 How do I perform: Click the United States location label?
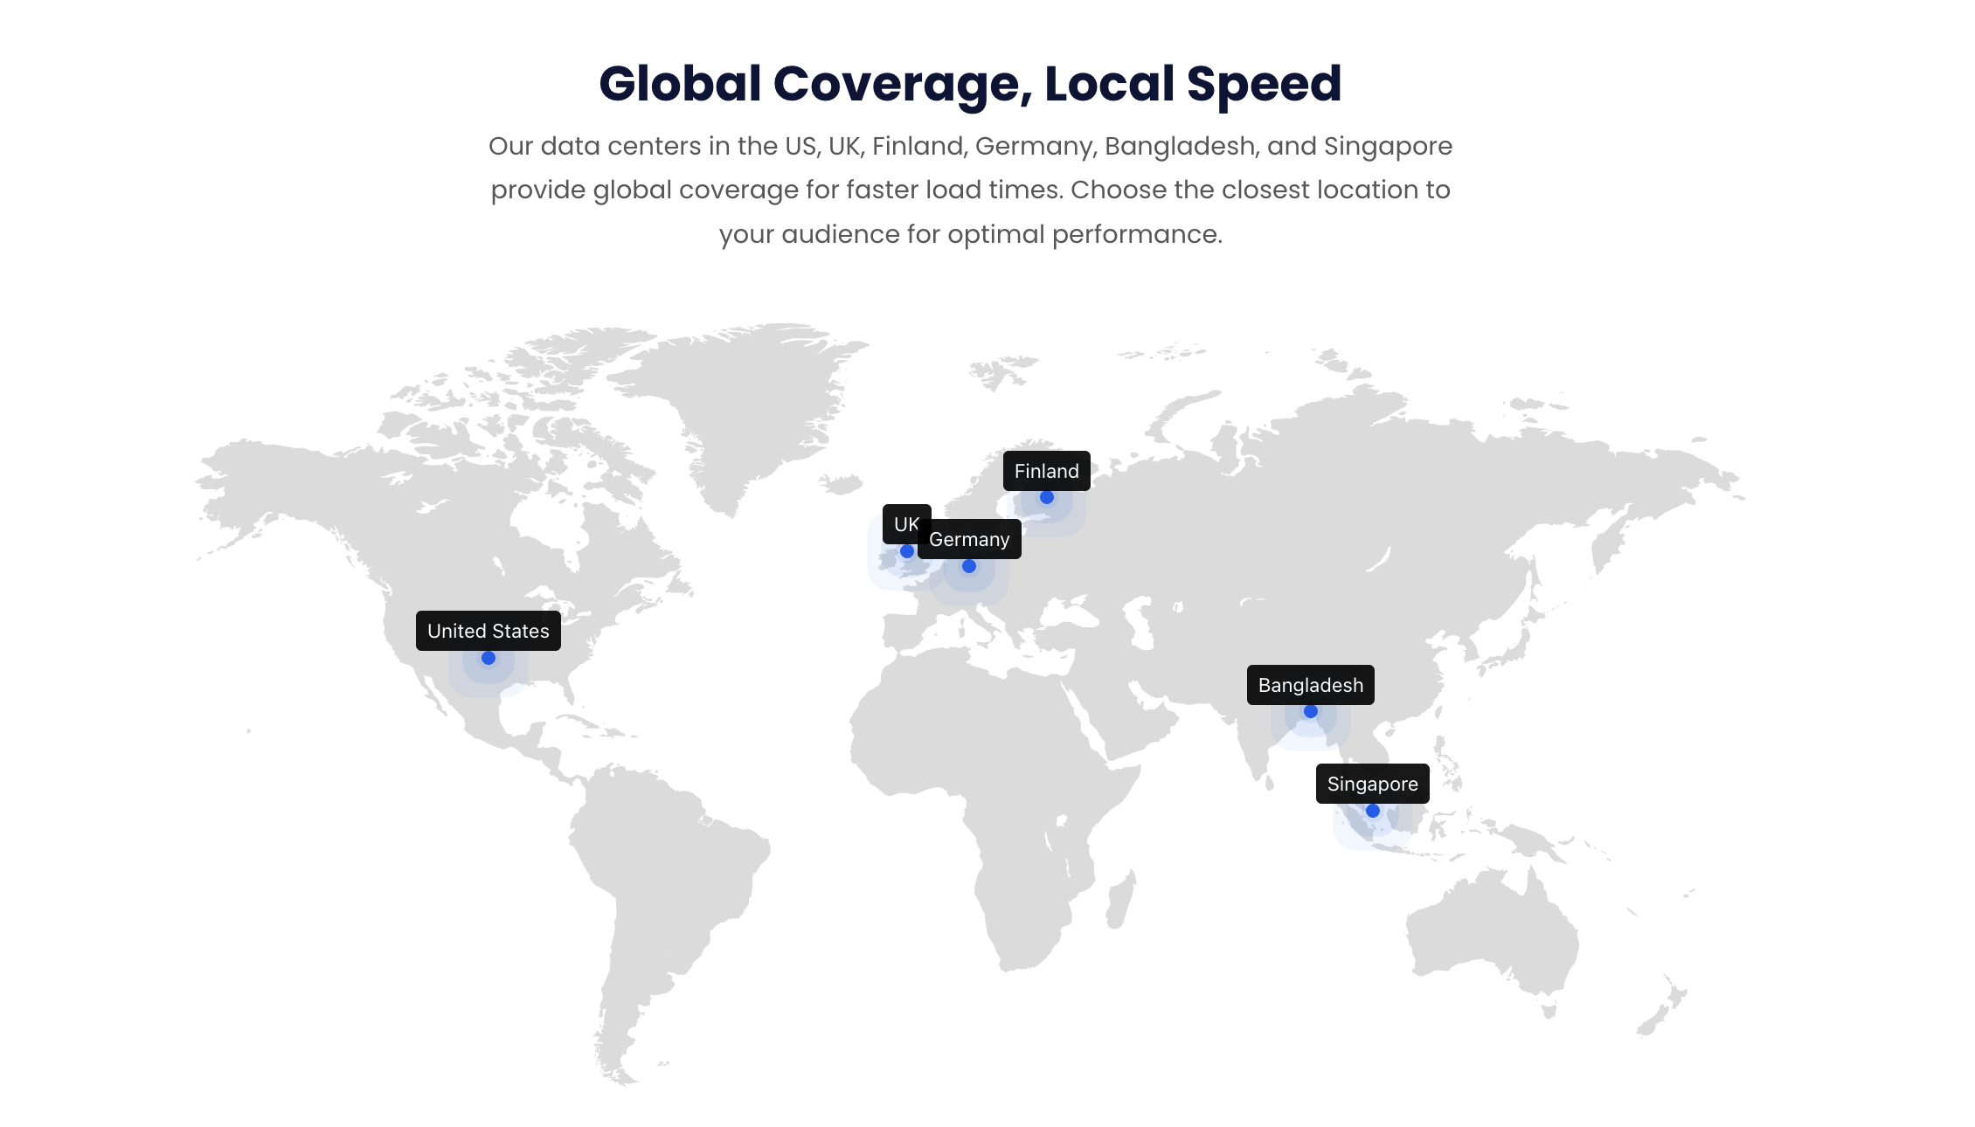488,631
